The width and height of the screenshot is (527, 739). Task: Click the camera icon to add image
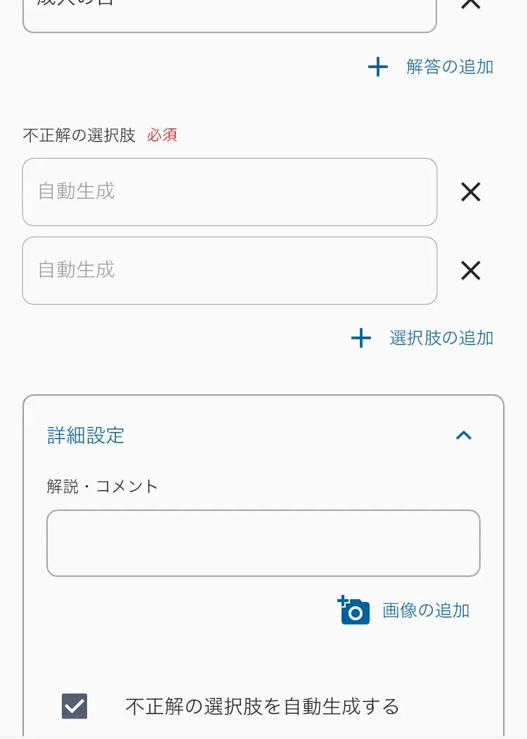pos(353,610)
